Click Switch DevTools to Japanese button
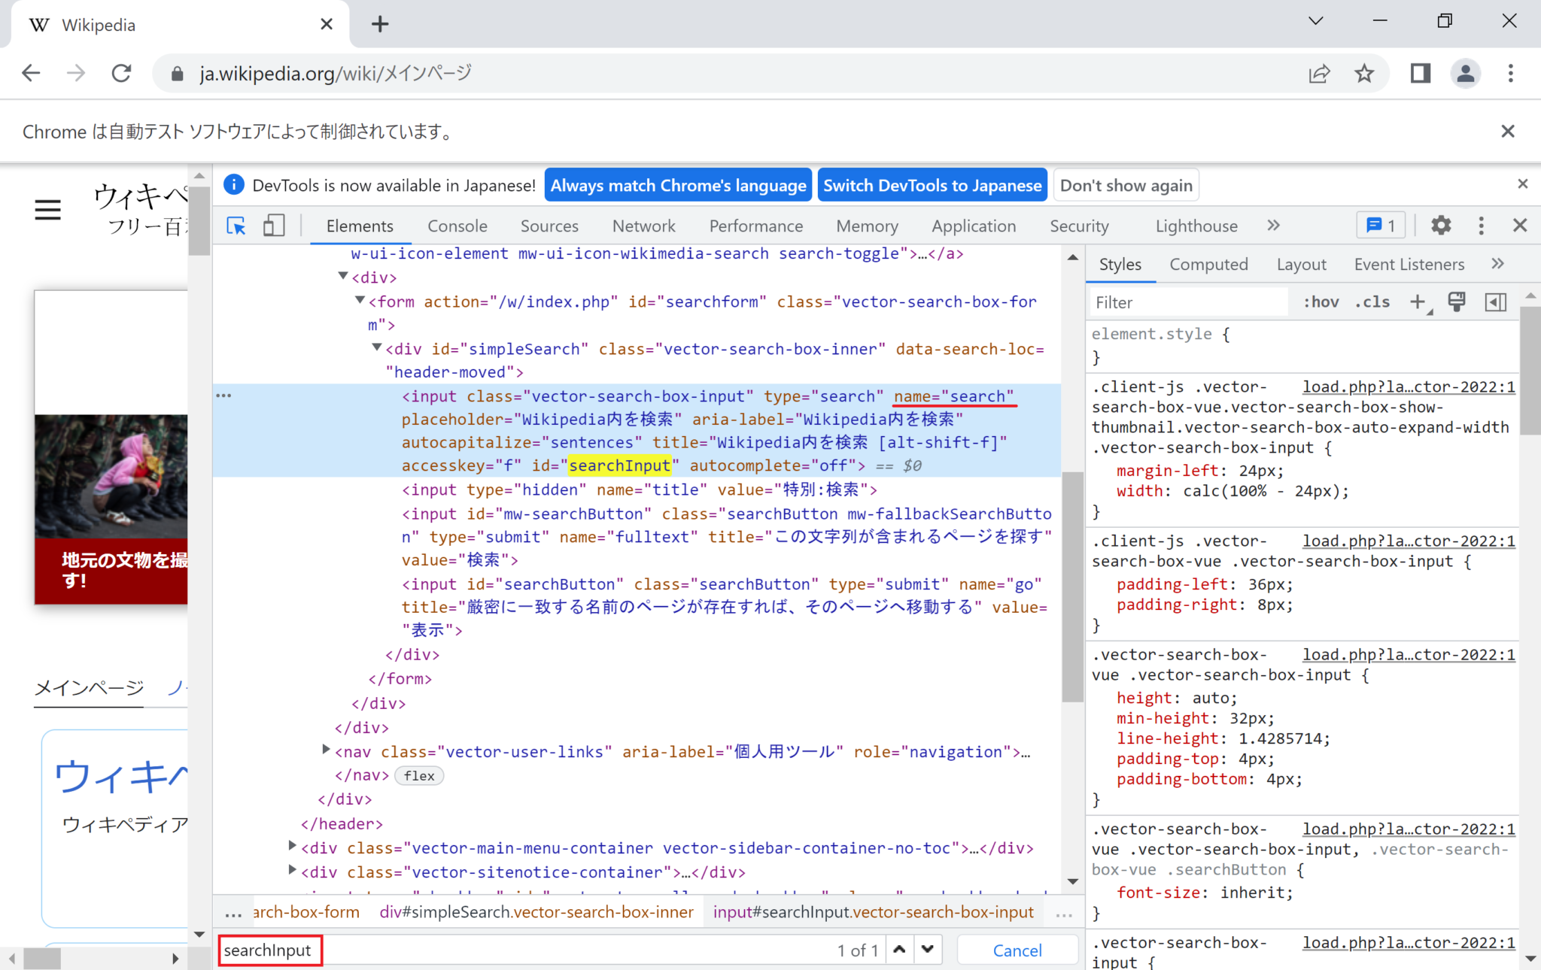1541x970 pixels. tap(932, 185)
